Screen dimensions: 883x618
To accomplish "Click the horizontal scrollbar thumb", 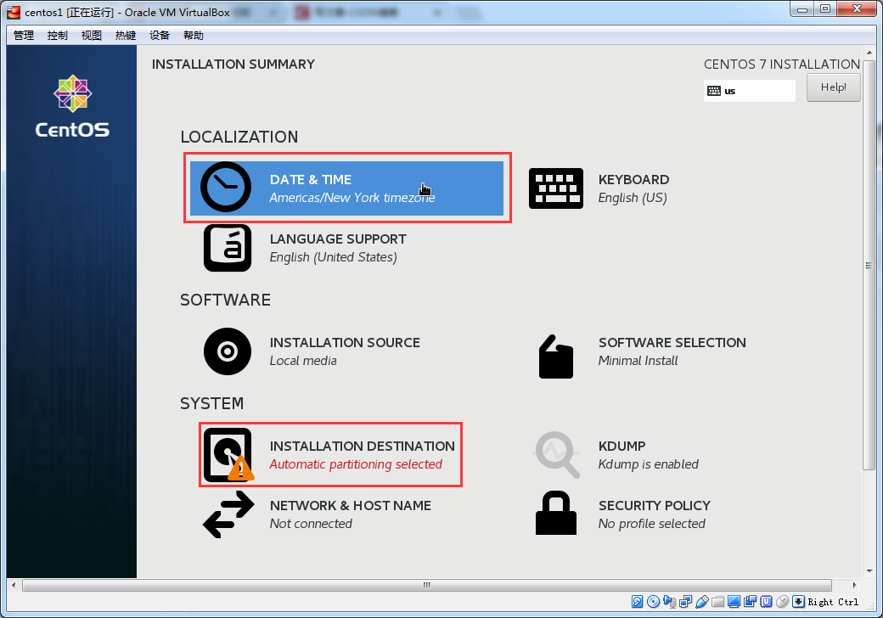I will tap(427, 585).
